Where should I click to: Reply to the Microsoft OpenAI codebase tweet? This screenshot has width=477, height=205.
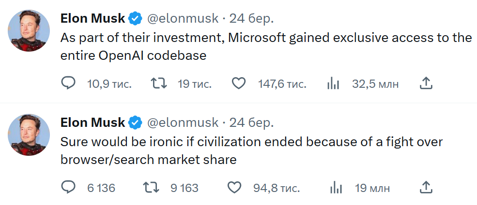[68, 84]
